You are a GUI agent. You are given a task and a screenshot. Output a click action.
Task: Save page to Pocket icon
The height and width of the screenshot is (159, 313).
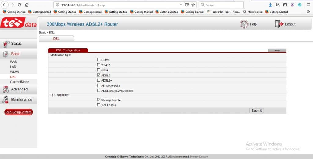point(187,5)
